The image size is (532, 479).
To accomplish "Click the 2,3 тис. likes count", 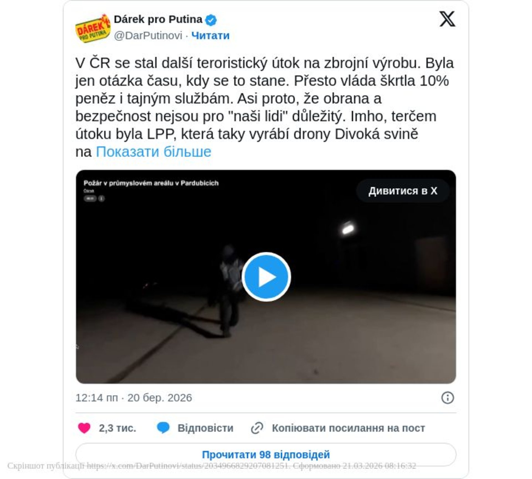I will click(117, 428).
